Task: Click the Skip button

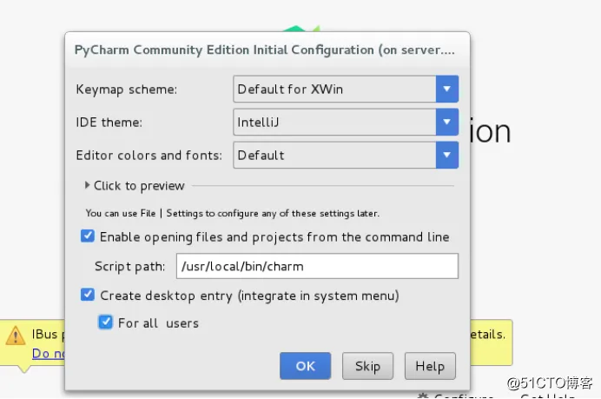Action: click(367, 366)
